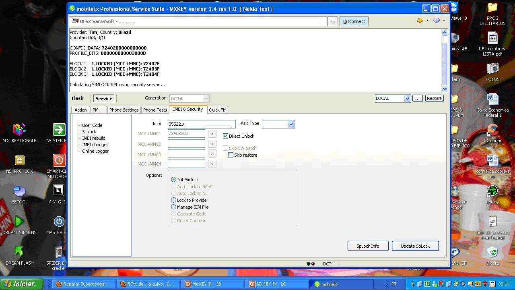
Task: Select the Manage SIM File option
Action: (173, 207)
